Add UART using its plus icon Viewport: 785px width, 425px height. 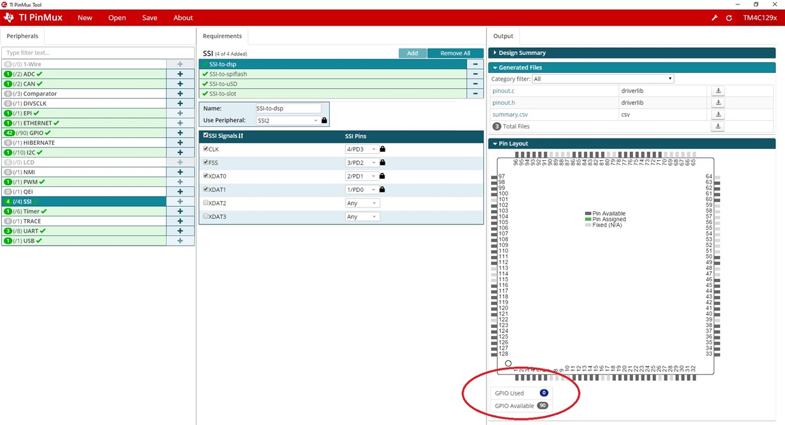coord(180,231)
